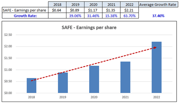Viewport: 179px width, 103px height.
Task: Click the $0.89 earnings cell
Action: coord(75,10)
